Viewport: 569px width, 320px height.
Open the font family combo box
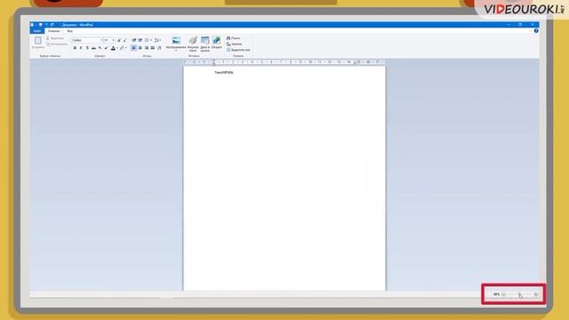(87, 40)
